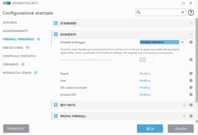Click reset arrow icon in RETI NOTE header
The width and height of the screenshot is (198, 135).
184,105
